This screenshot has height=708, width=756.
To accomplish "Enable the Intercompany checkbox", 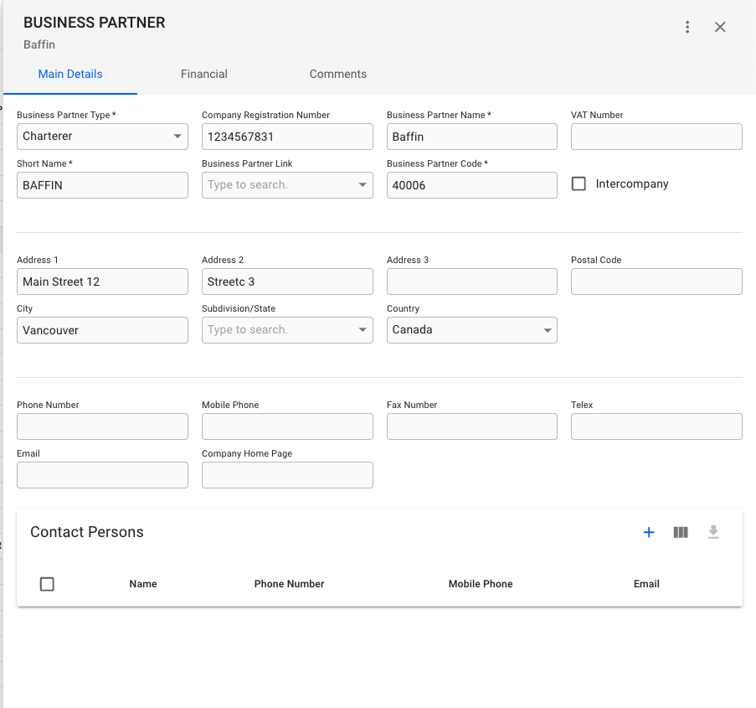I will tap(579, 183).
